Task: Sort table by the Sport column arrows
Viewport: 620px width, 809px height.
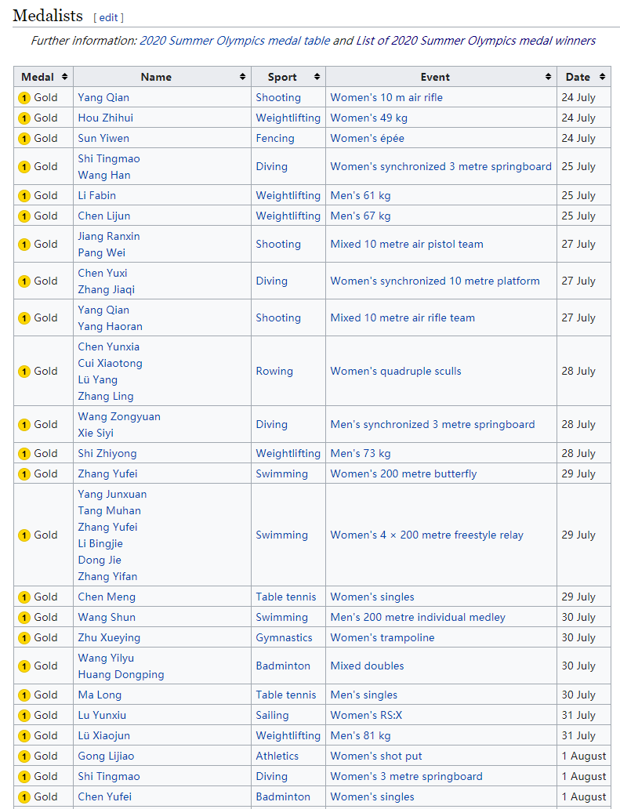Action: click(x=317, y=77)
